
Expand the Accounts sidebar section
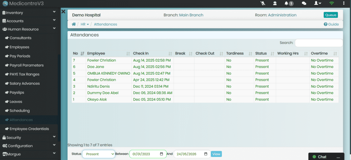click(x=29, y=21)
